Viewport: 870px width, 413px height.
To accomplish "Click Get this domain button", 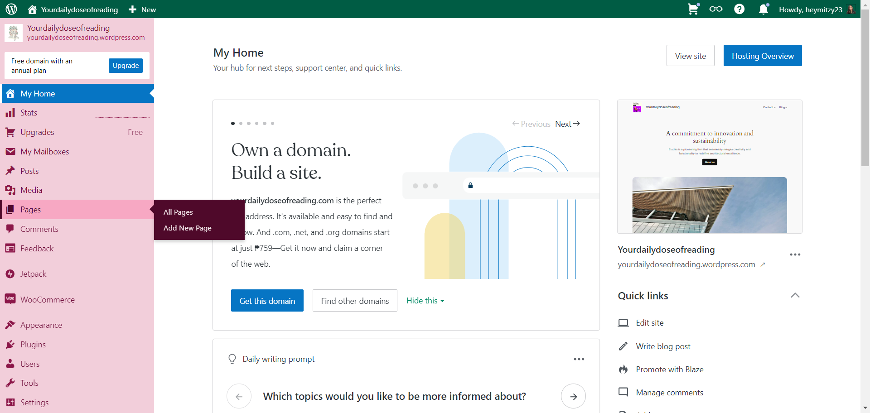I will 267,301.
